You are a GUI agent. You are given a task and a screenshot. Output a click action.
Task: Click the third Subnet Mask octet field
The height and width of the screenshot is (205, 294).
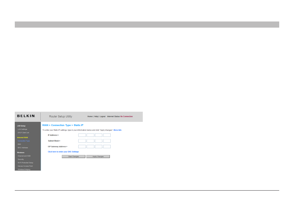coord(99,141)
